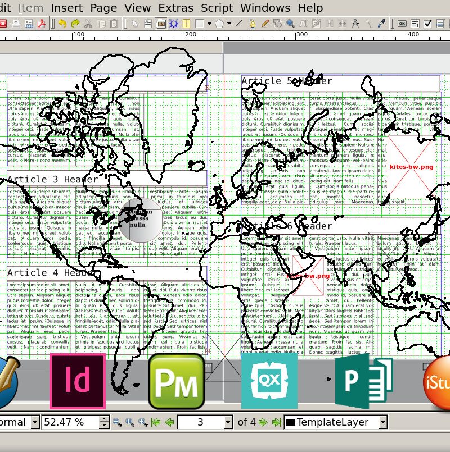Select the Eye Dropper tool
Screen dimensions: 450x452
[x=381, y=24]
